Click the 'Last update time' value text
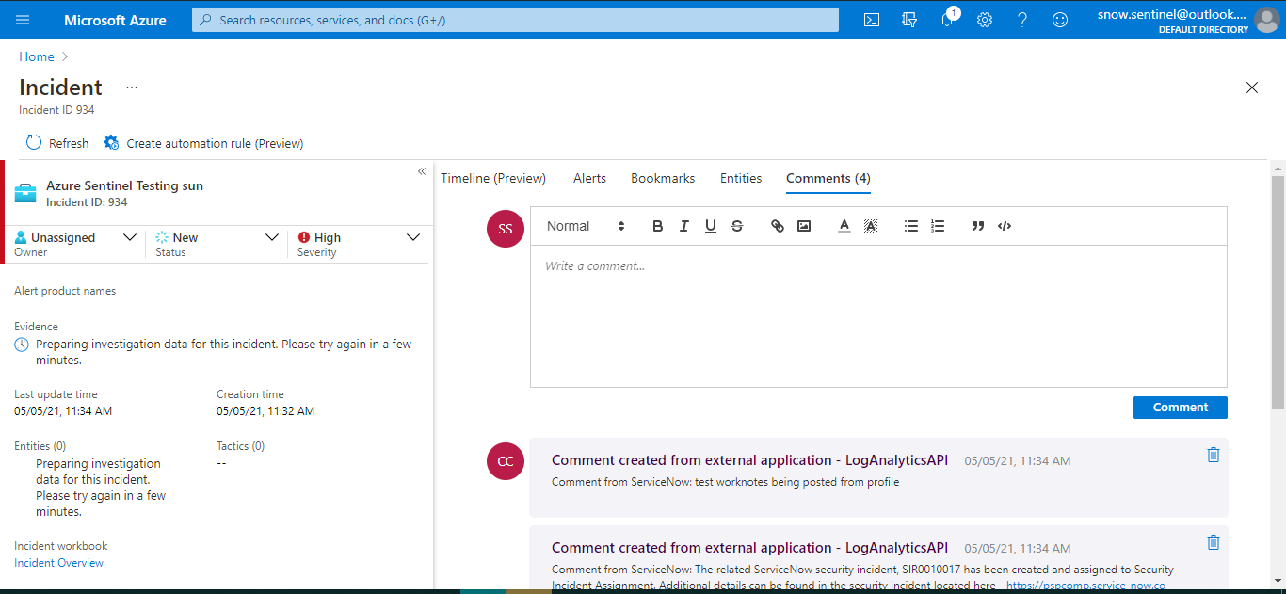This screenshot has height=594, width=1286. (63, 411)
